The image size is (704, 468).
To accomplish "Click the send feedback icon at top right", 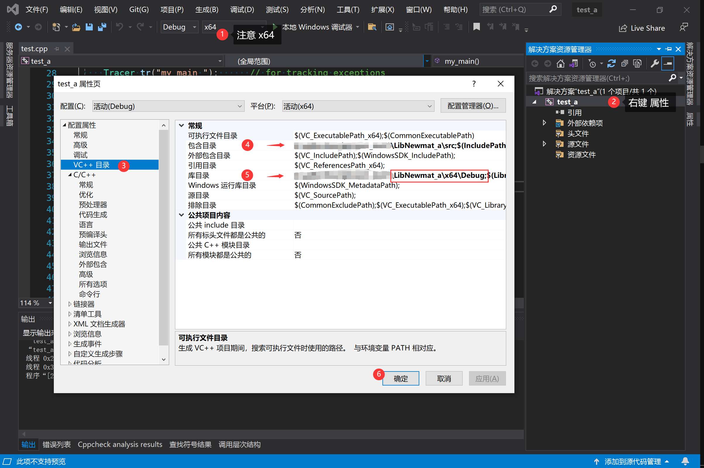I will tap(684, 27).
